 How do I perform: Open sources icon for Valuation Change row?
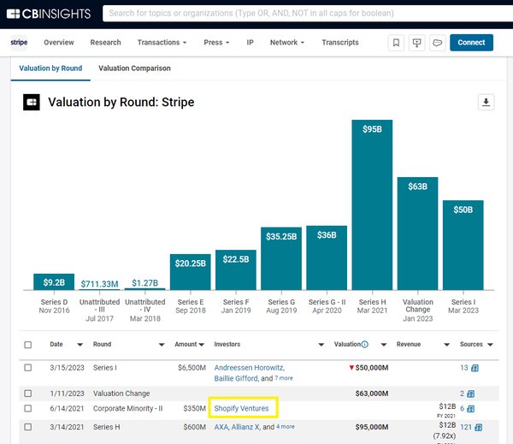pos(470,394)
